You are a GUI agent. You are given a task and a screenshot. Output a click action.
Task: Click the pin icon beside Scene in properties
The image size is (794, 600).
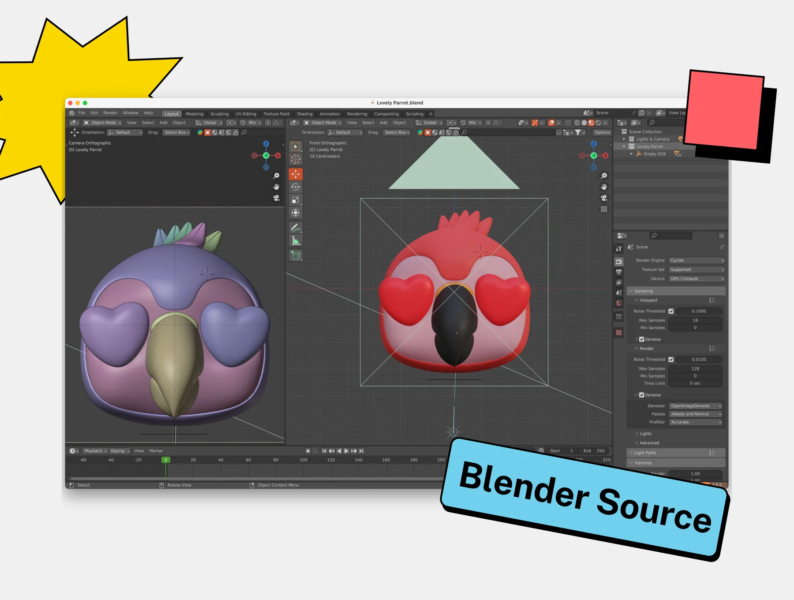pos(722,247)
